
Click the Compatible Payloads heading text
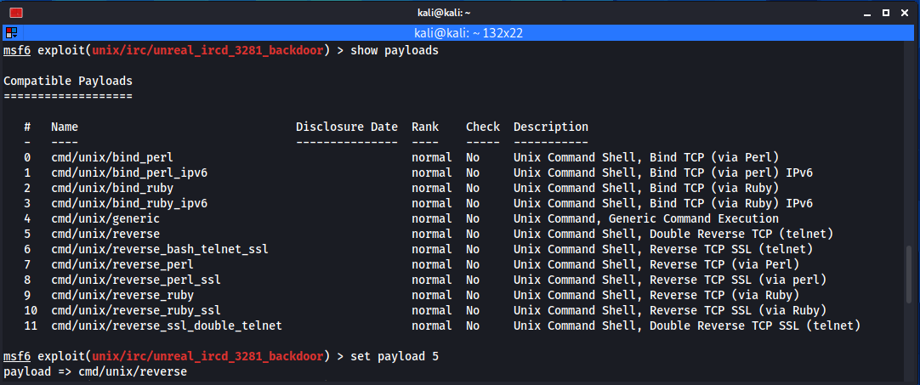pos(68,81)
